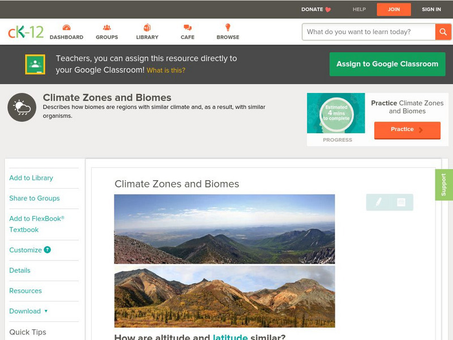Viewport: 453px width, 340px height.
Task: Click the DONATE link
Action: [316, 10]
